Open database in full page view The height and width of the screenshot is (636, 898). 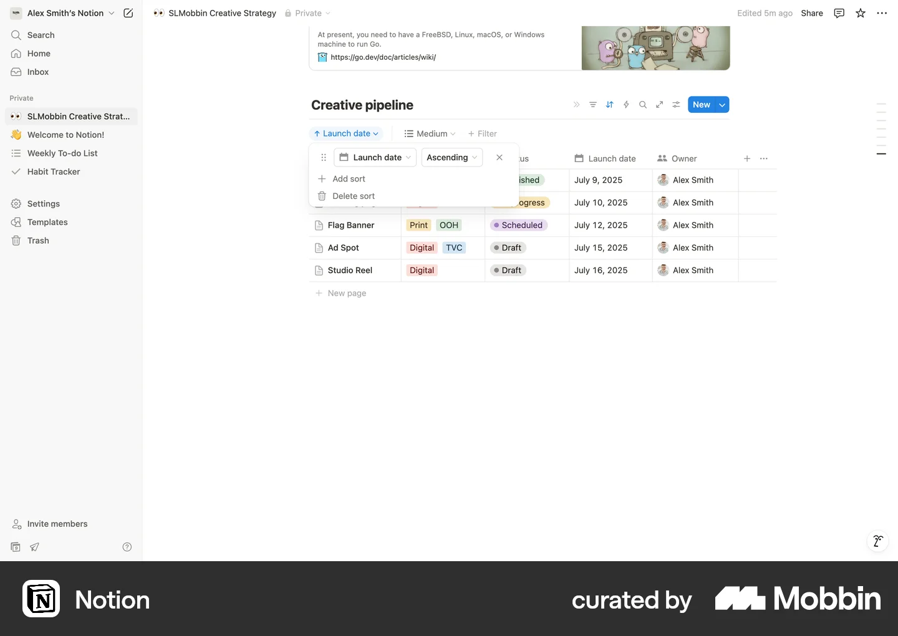pos(659,105)
